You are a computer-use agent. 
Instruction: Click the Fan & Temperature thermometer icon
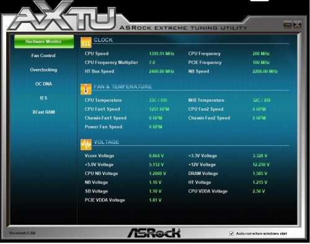[x=86, y=89]
